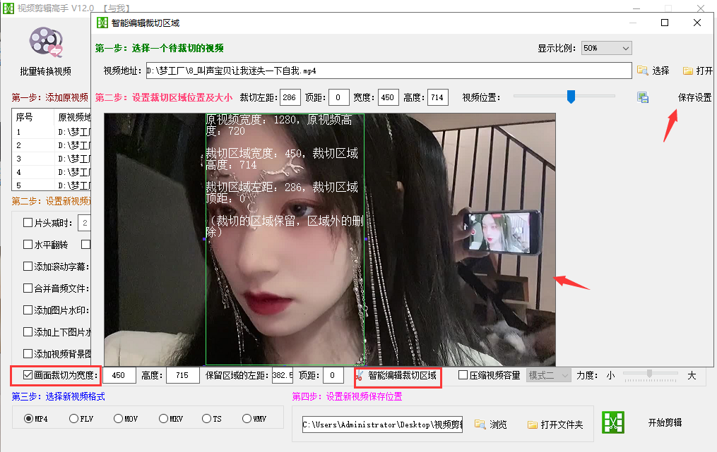Image resolution: width=717 pixels, height=452 pixels.
Task: Click the batch convert video icon
Action: 46,42
